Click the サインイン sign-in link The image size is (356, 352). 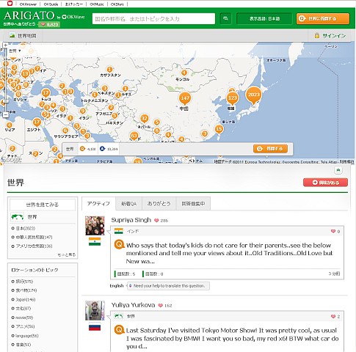click(334, 36)
